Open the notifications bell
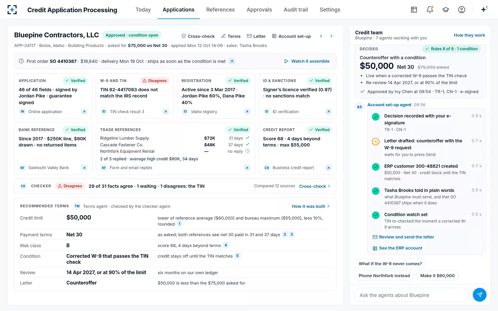The height and width of the screenshot is (311, 498). [430, 10]
